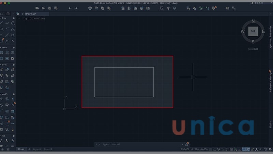Switch to the Layout1 tab
Image resolution: width=273 pixels, height=154 pixels.
37,149
